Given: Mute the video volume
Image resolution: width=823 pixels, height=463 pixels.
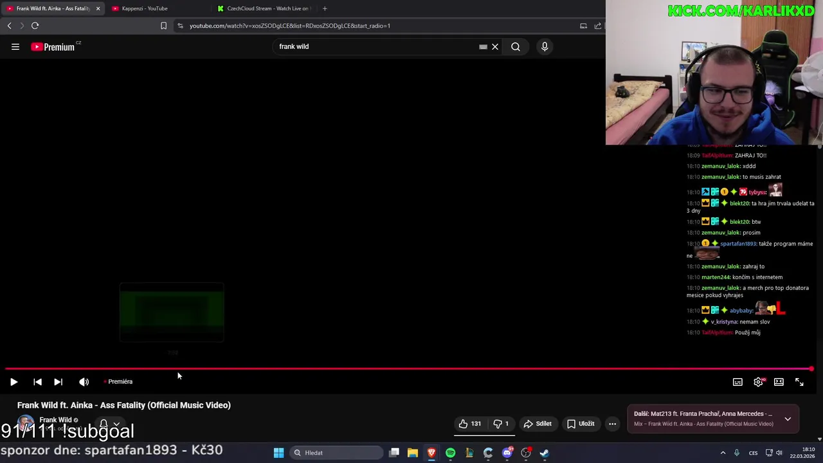Looking at the screenshot, I should coord(84,382).
